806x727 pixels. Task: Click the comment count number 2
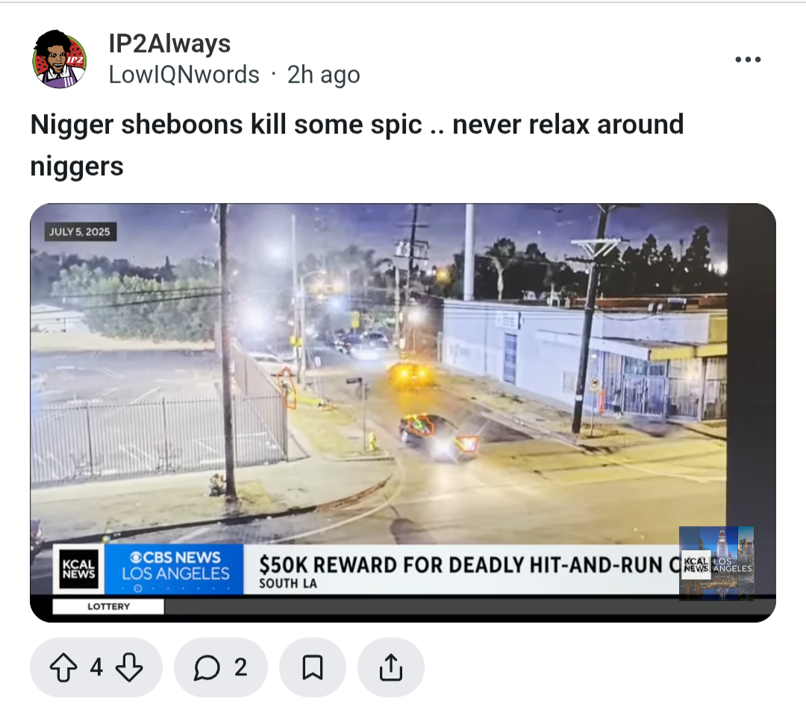240,667
